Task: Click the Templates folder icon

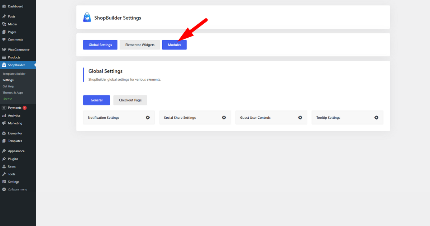Action: pyautogui.click(x=4, y=141)
